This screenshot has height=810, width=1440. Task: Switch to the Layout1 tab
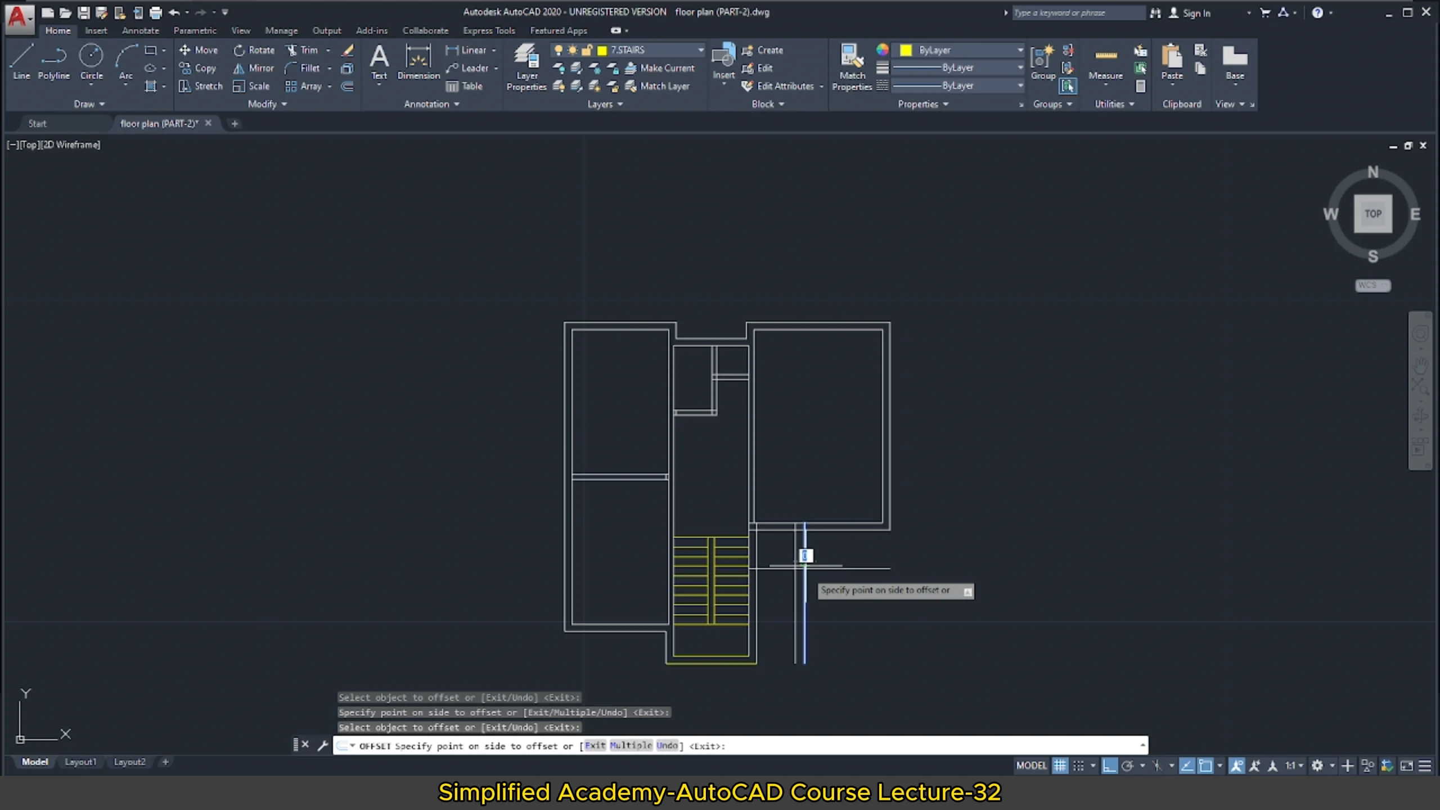coord(80,762)
